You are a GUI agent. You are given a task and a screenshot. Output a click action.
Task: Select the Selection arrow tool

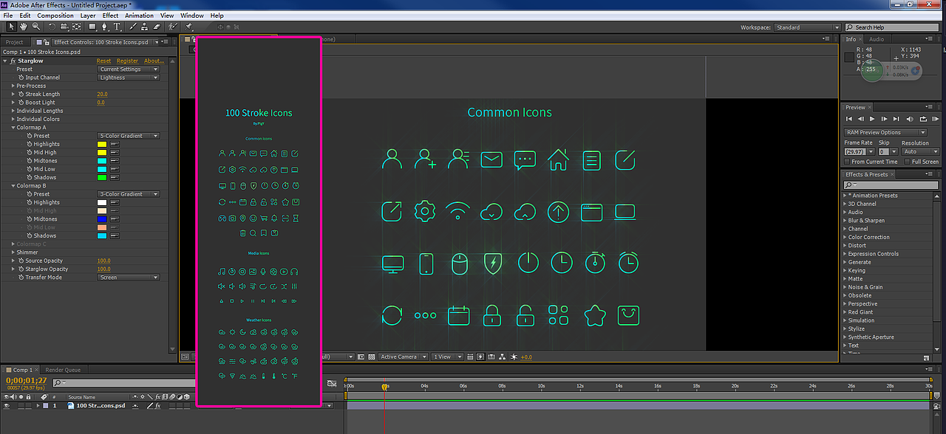[12, 27]
